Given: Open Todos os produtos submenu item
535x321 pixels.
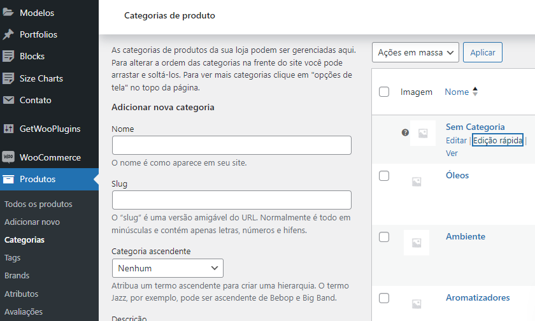Looking at the screenshot, I should pyautogui.click(x=38, y=204).
